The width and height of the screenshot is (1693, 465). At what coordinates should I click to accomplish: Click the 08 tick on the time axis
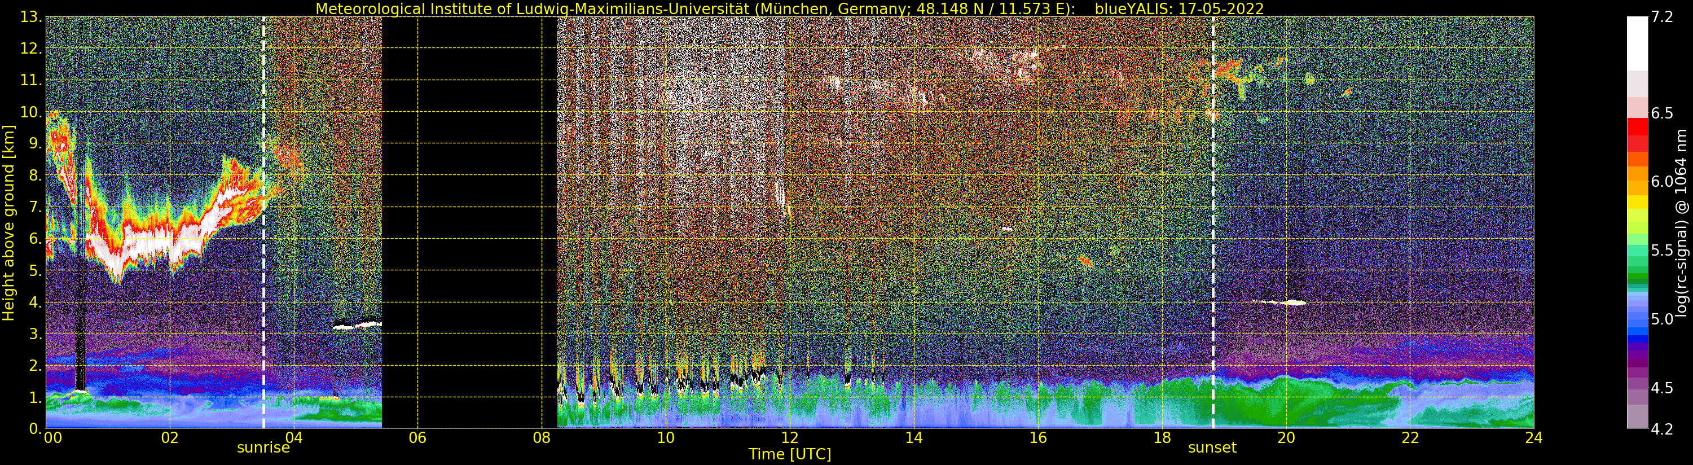542,437
